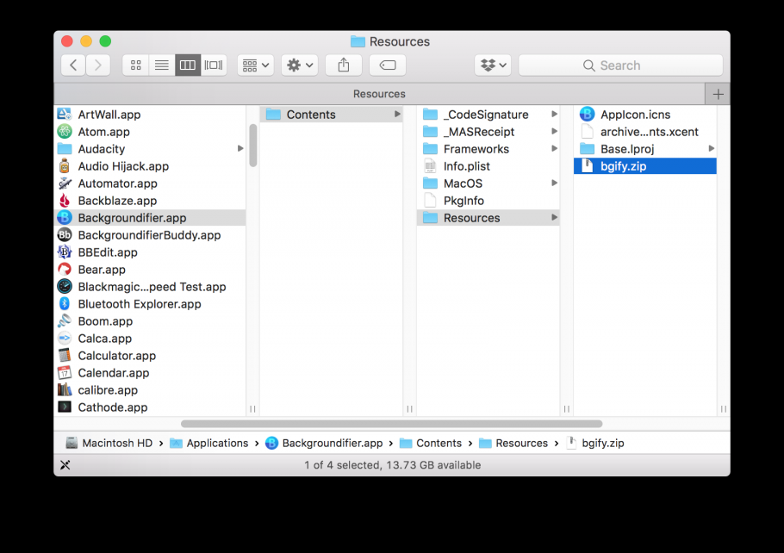Select the BackgroundifierBuddy.app icon
This screenshot has width=784, height=553.
[x=65, y=235]
